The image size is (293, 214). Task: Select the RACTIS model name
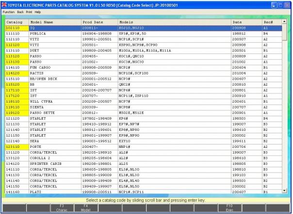[x=55, y=73]
